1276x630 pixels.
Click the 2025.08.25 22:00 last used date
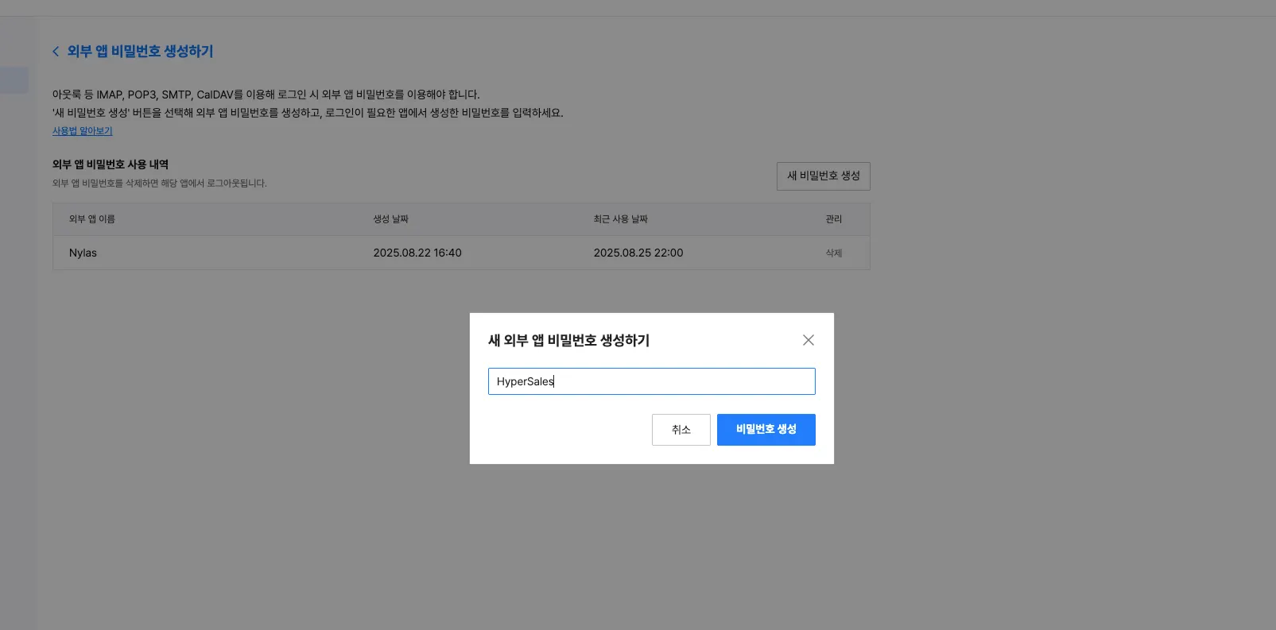[638, 253]
